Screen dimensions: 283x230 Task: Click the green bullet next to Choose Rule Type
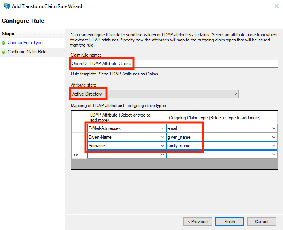click(x=4, y=43)
